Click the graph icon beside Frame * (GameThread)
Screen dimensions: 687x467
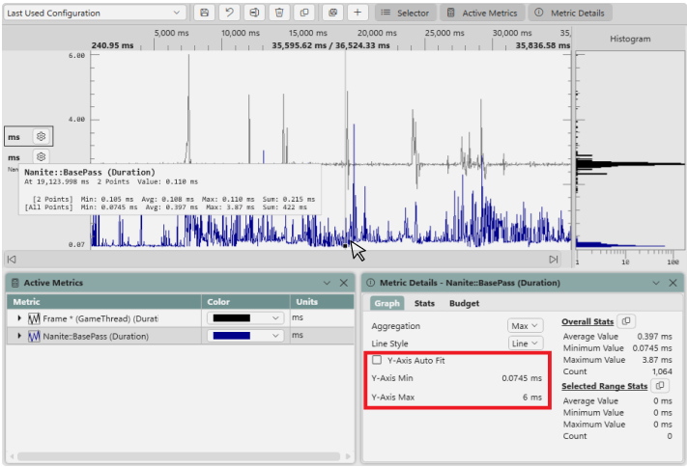coord(34,318)
